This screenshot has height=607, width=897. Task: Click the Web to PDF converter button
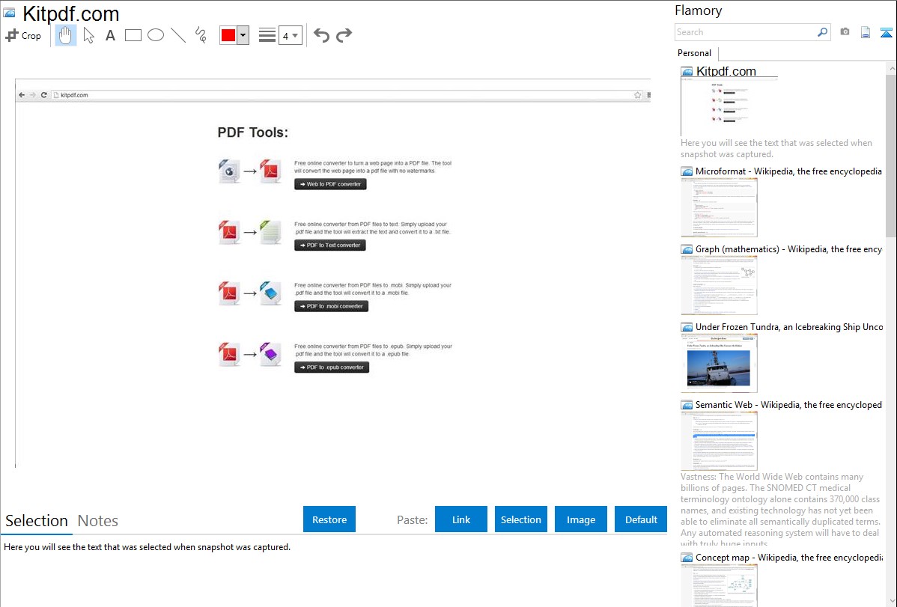330,184
